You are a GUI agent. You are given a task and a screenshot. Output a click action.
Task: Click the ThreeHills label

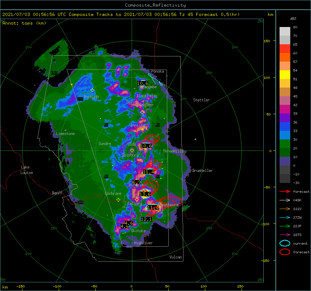[x=173, y=151]
